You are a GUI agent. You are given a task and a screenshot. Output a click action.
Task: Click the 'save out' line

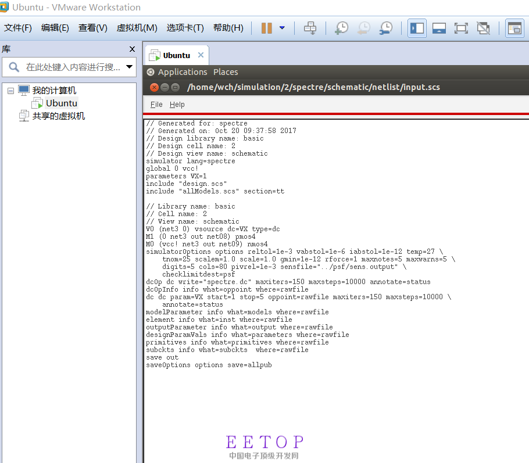(x=162, y=357)
